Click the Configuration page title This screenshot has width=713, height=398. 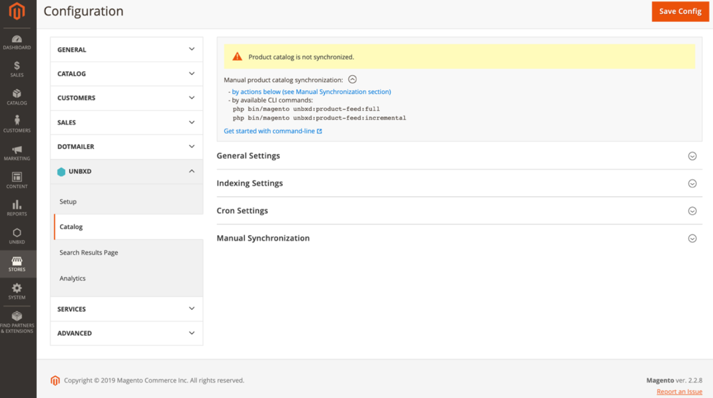pyautogui.click(x=83, y=11)
